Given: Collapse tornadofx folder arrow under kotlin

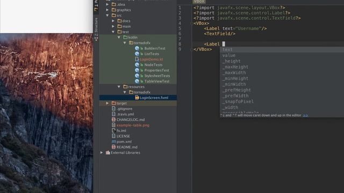Looking at the screenshot, I should pyautogui.click(x=124, y=43).
